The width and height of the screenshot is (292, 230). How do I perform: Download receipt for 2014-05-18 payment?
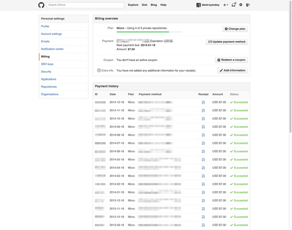(203, 159)
